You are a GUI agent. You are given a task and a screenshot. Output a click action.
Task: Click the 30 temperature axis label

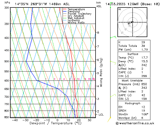pyautogui.click(x=89, y=120)
